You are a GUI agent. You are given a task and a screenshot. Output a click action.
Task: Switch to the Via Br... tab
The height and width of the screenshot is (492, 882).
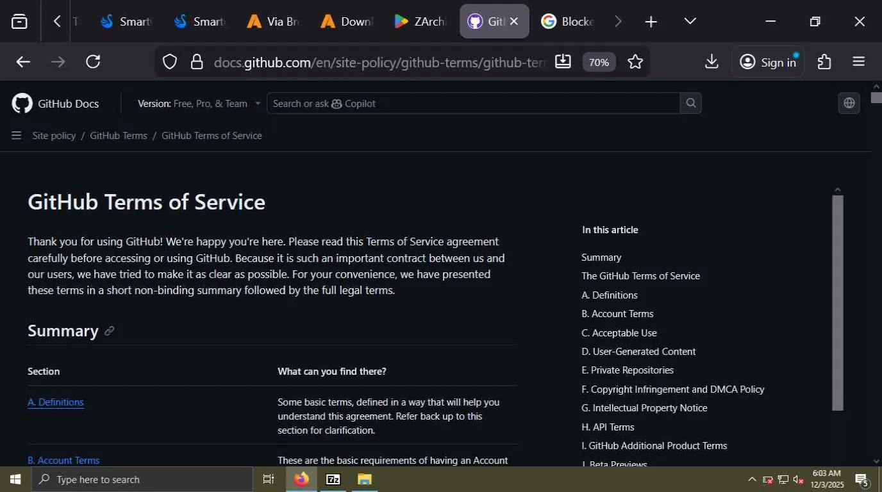pos(273,22)
